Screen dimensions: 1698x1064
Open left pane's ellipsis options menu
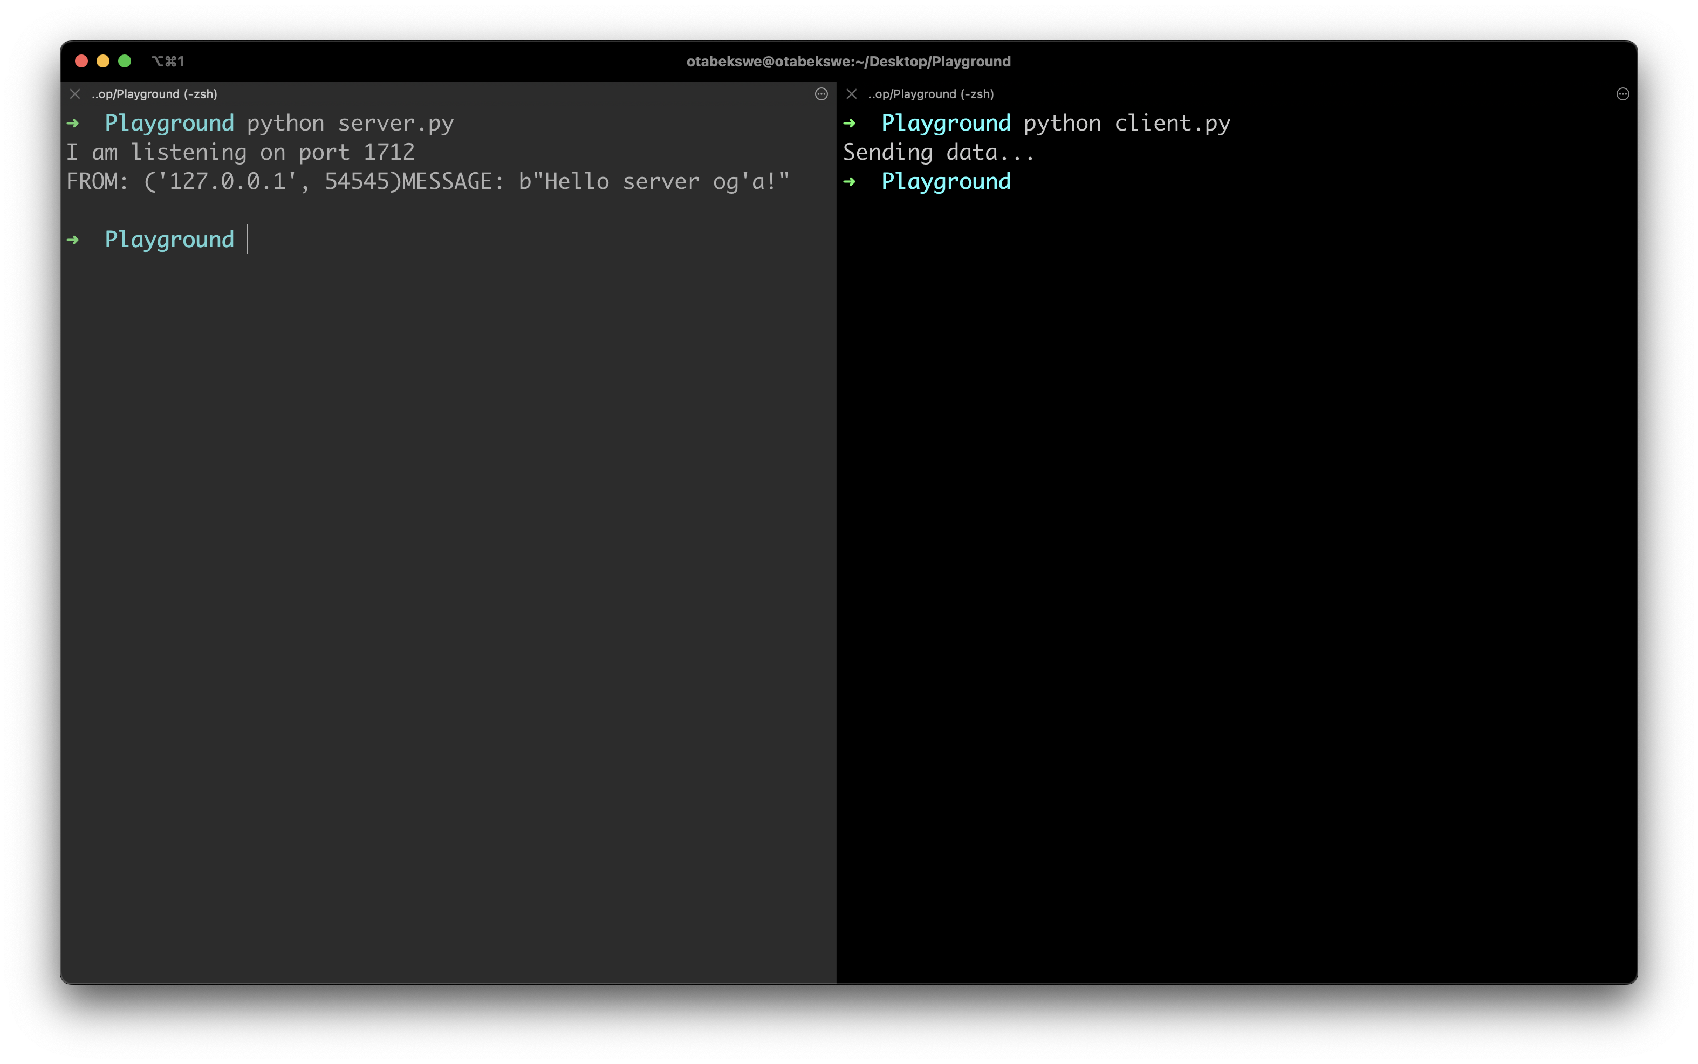pyautogui.click(x=821, y=93)
